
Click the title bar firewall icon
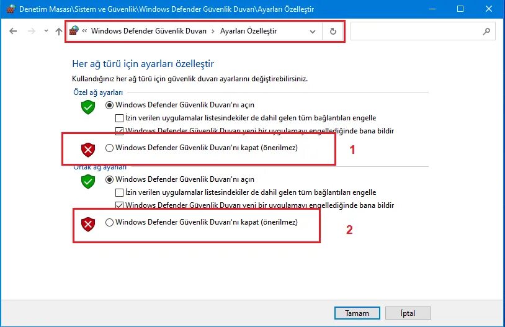[11, 9]
